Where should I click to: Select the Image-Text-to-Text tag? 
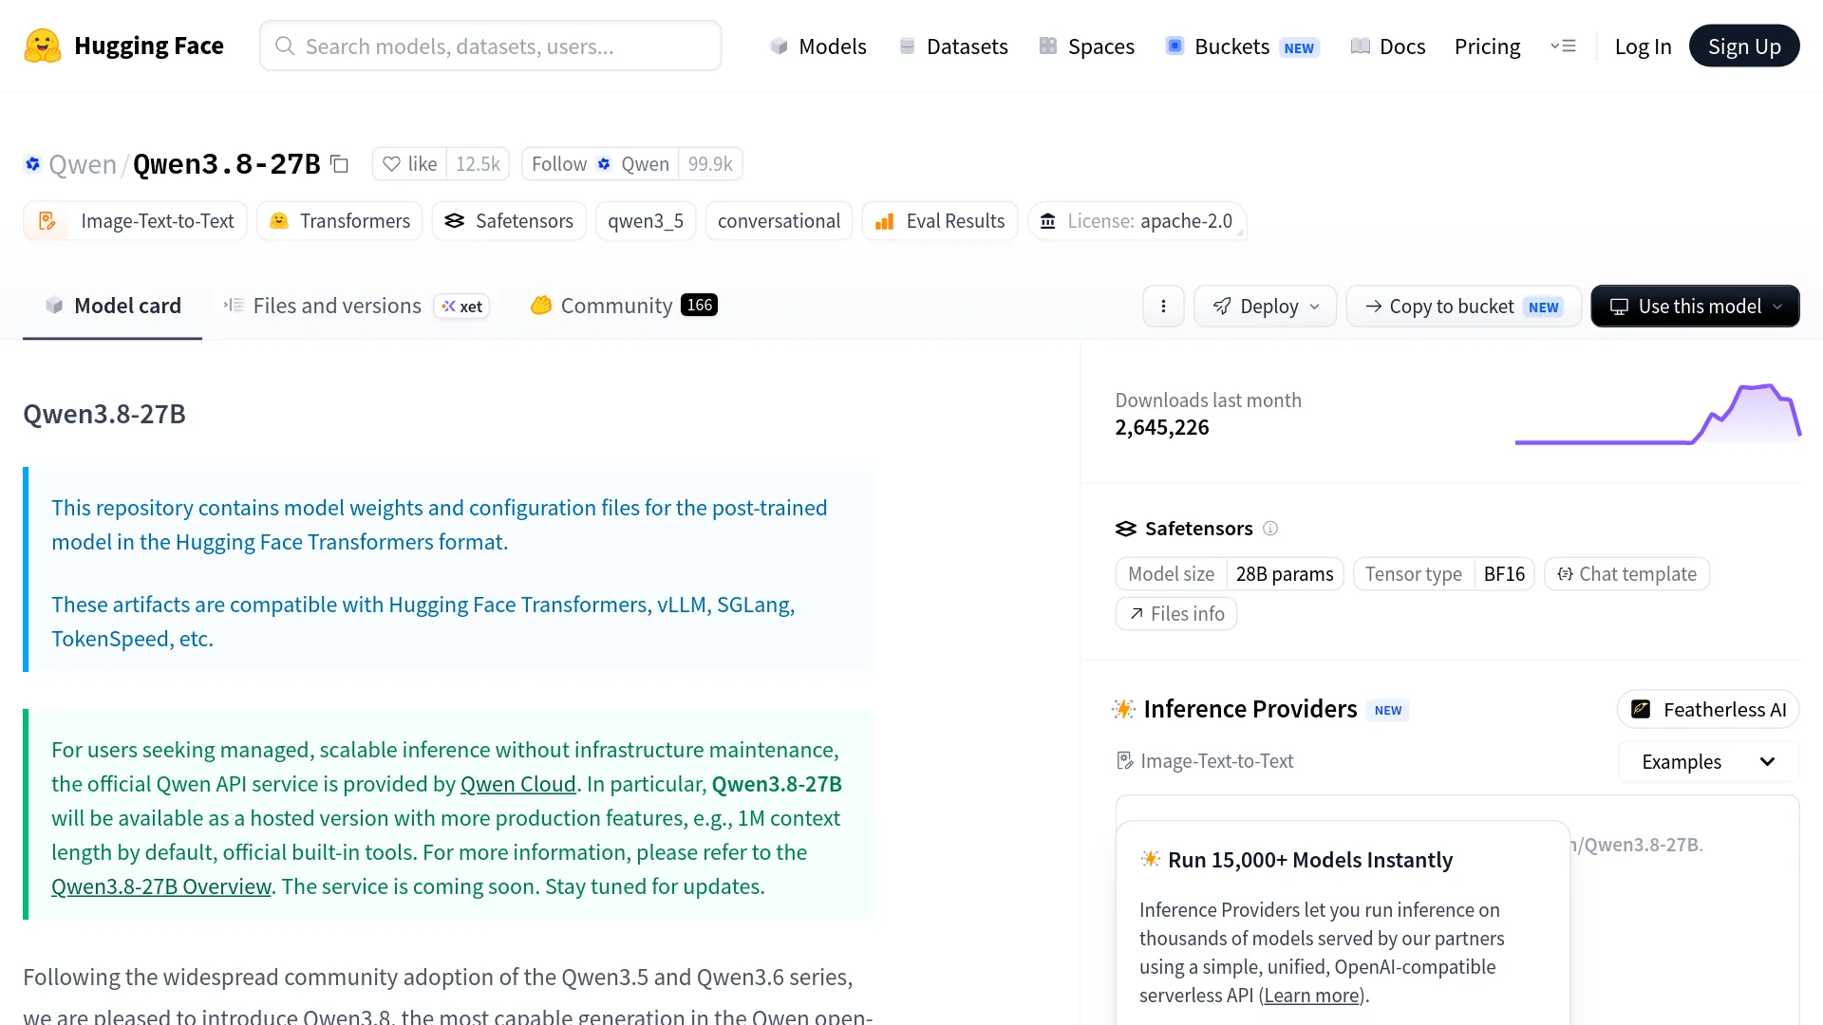(135, 221)
